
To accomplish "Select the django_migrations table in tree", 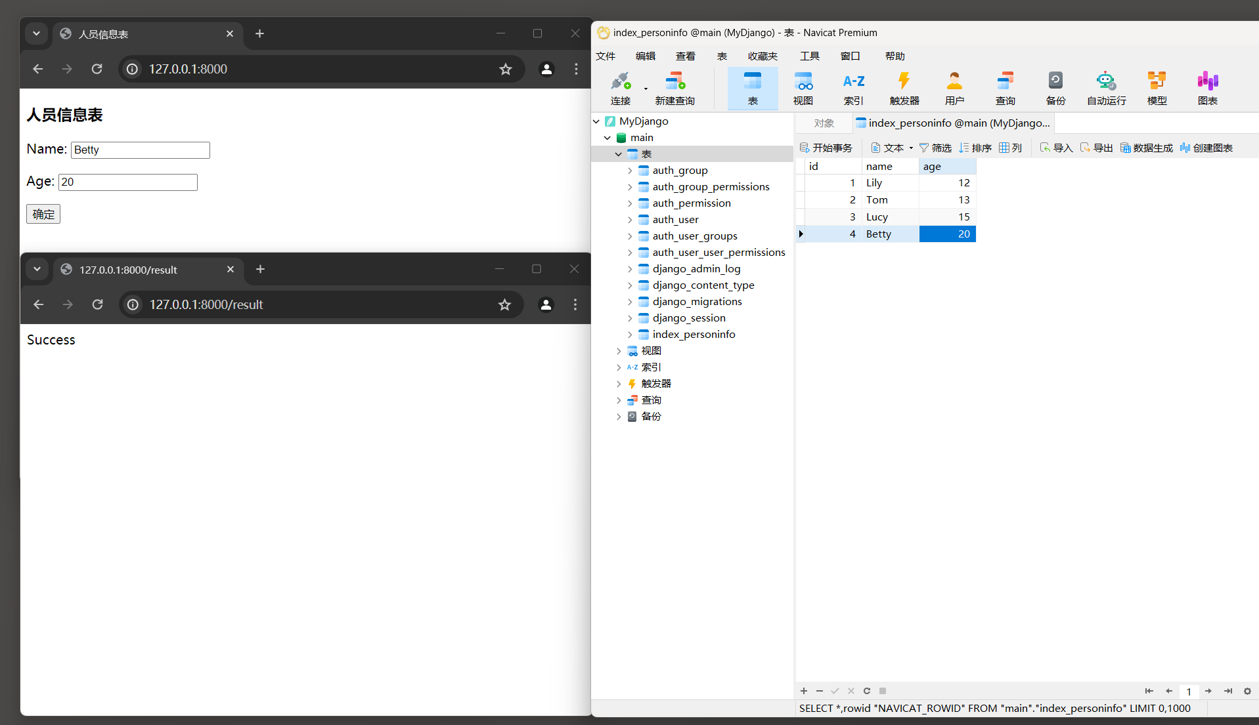I will pyautogui.click(x=697, y=302).
